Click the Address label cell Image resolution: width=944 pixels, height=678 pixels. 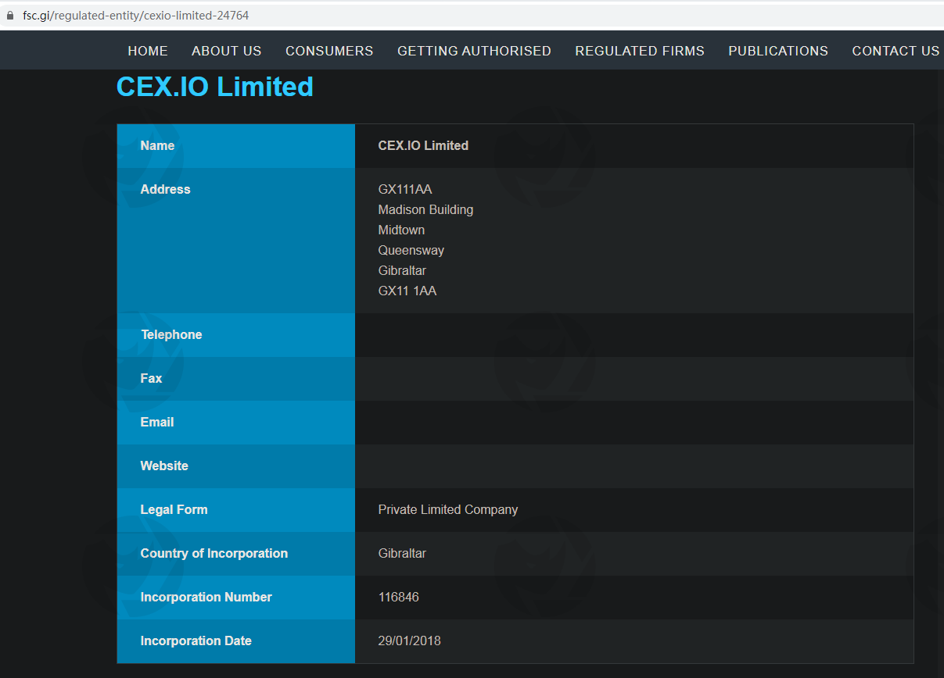coord(165,189)
